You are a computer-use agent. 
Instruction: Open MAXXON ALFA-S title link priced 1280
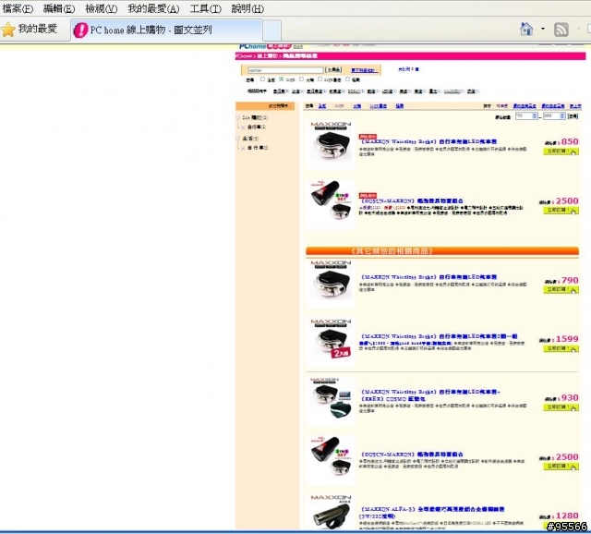pyautogui.click(x=432, y=513)
